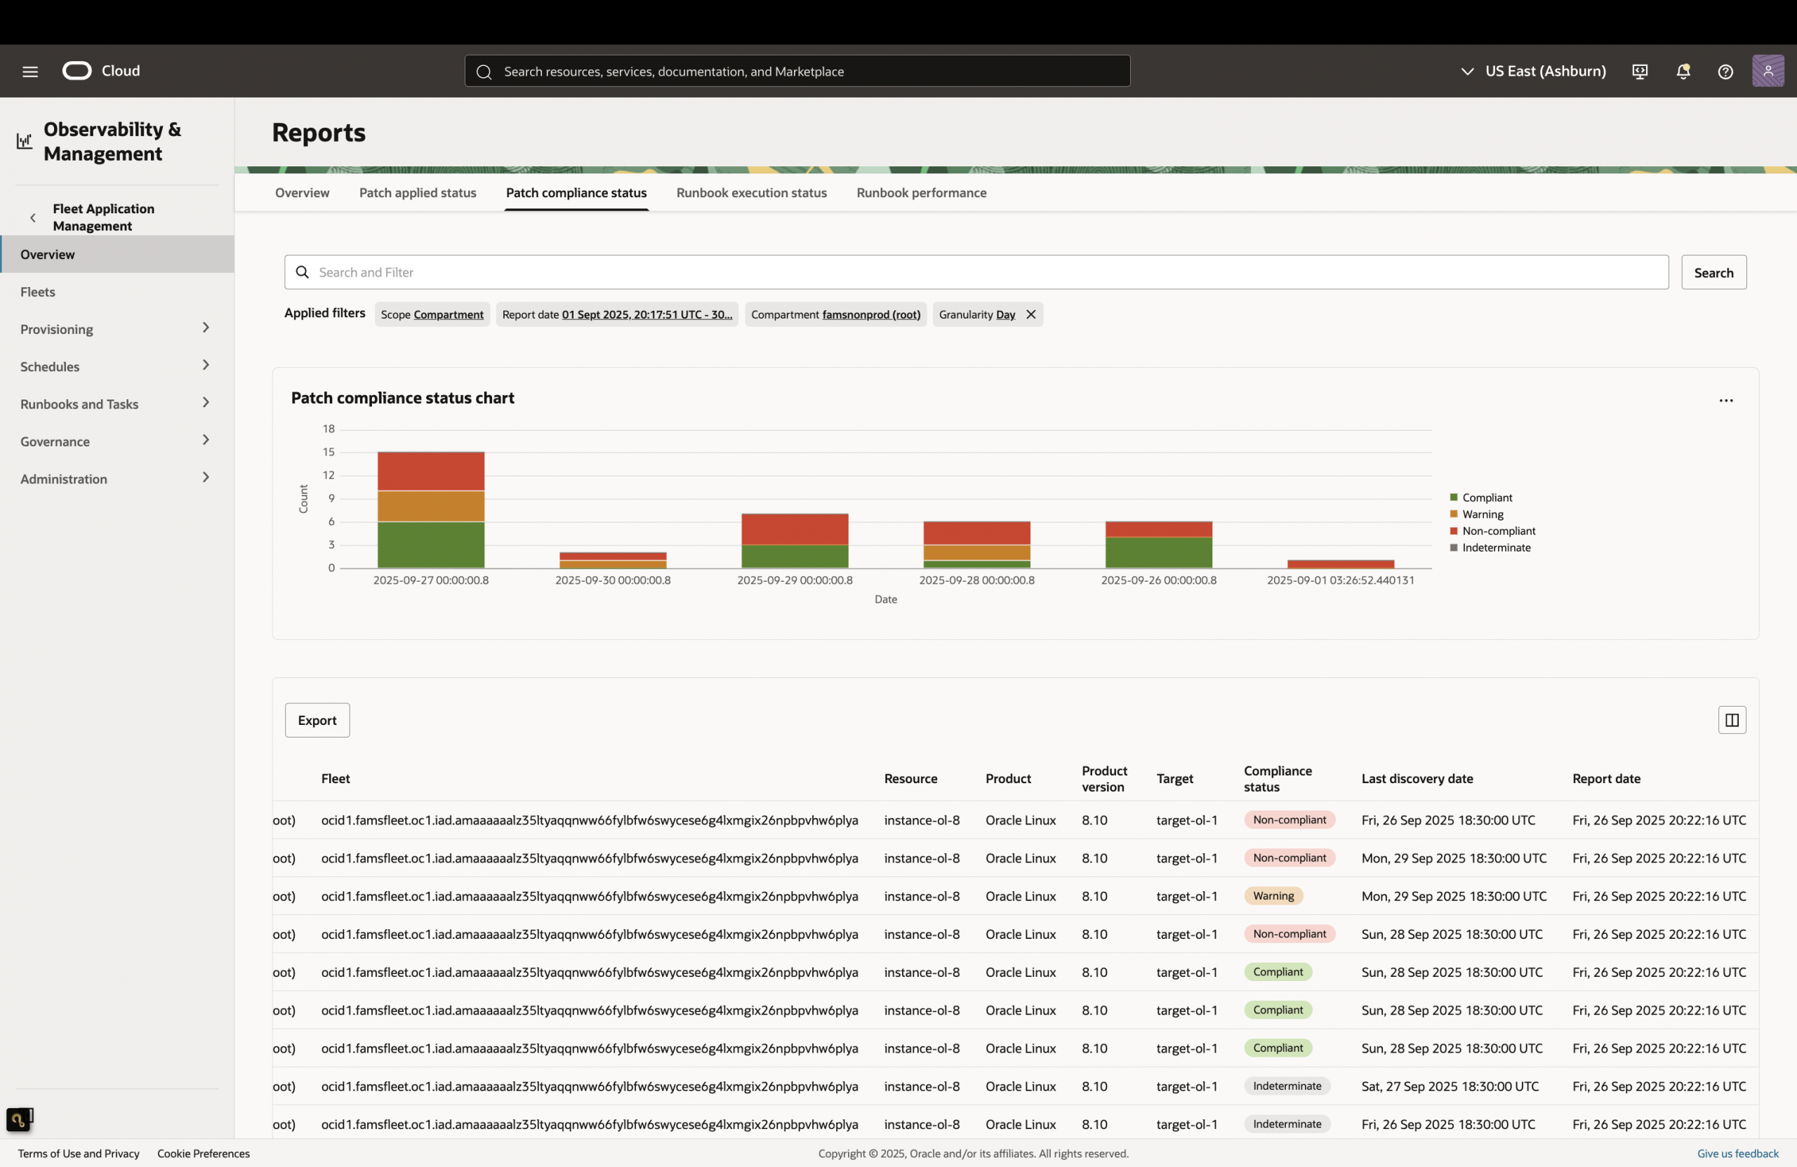1797x1167 pixels.
Task: Switch to the Runbook execution status tab
Action: click(751, 192)
